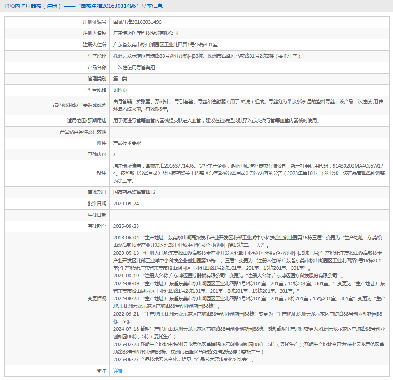This screenshot has width=393, height=380.
Task: Select the 变更情况 row label
Action: (x=97, y=299)
